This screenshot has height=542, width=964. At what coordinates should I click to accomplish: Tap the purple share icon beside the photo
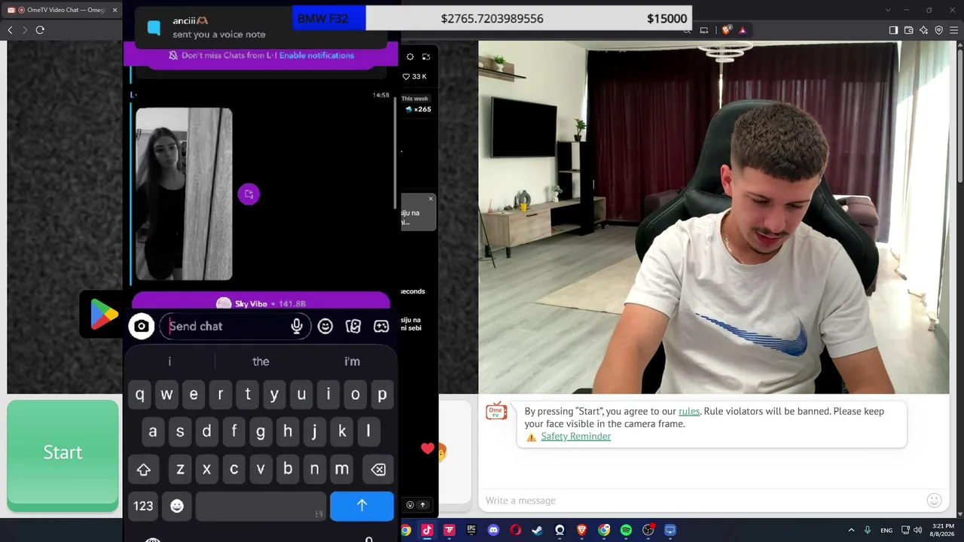point(249,194)
